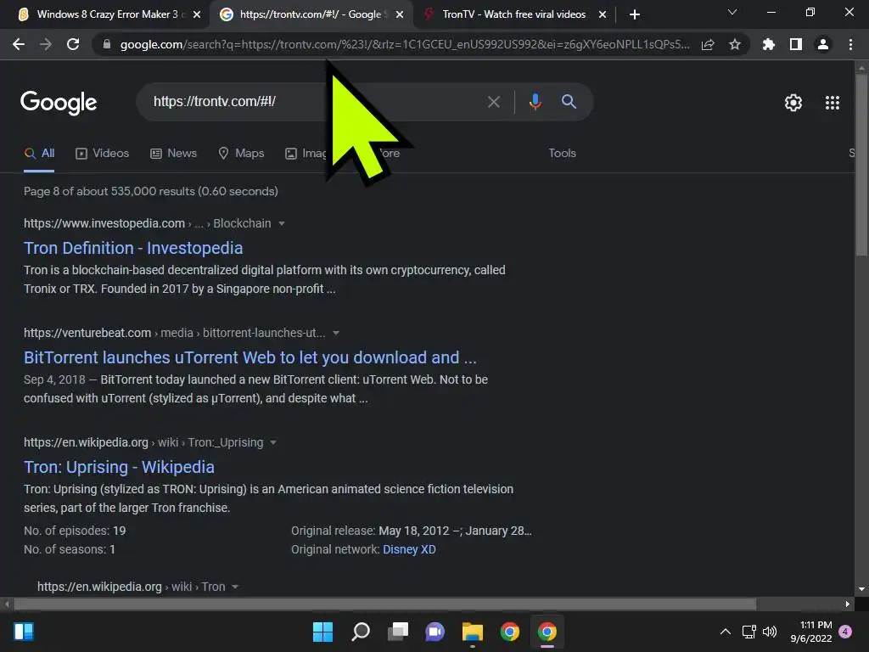Open Google quick settings gear

(793, 103)
